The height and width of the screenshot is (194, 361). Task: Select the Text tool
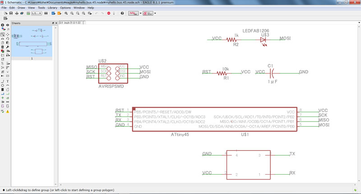click(8, 81)
